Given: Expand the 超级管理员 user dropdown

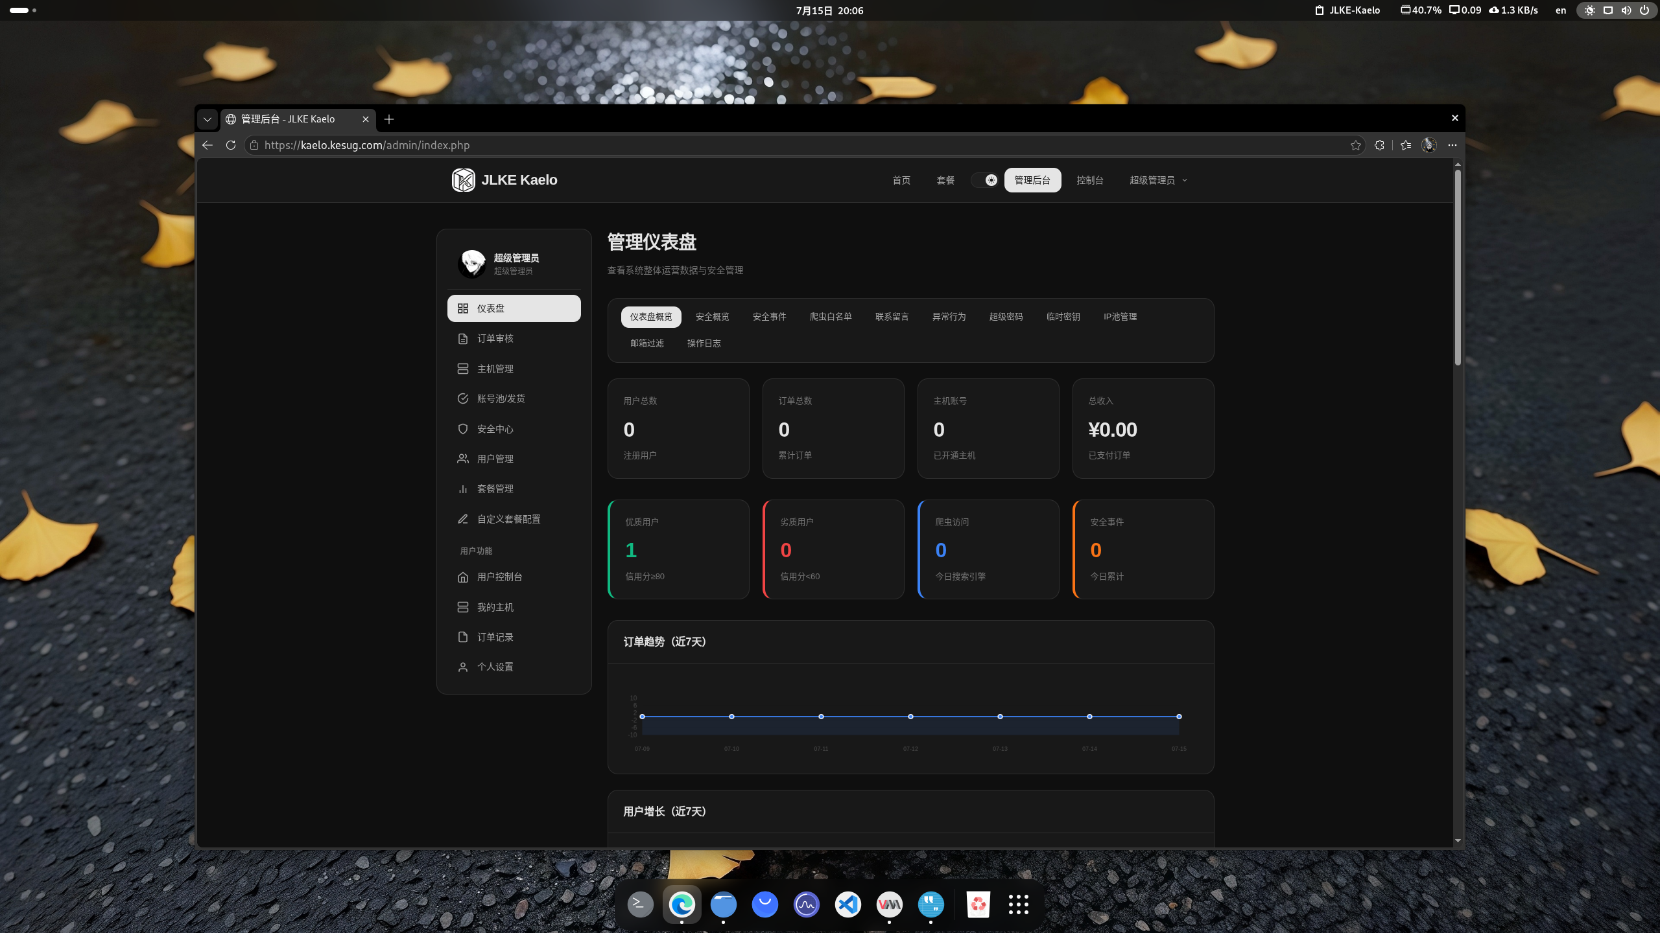Looking at the screenshot, I should (1158, 180).
